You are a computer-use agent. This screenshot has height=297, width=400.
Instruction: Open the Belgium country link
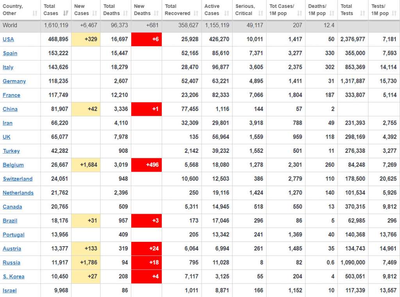13,165
